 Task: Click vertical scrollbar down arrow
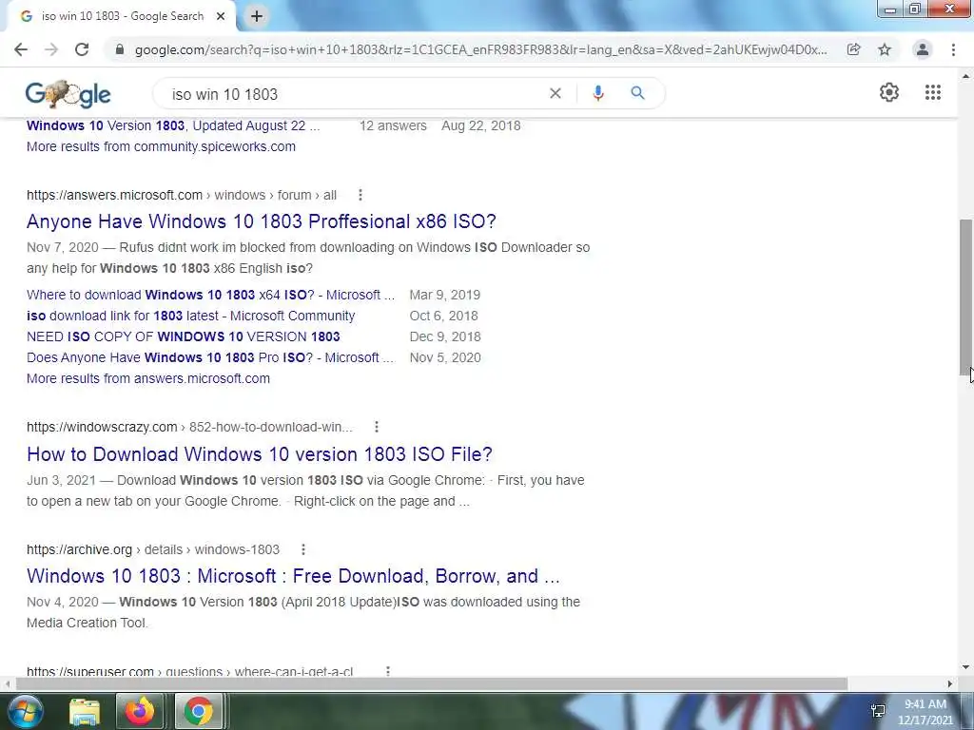pos(966,667)
